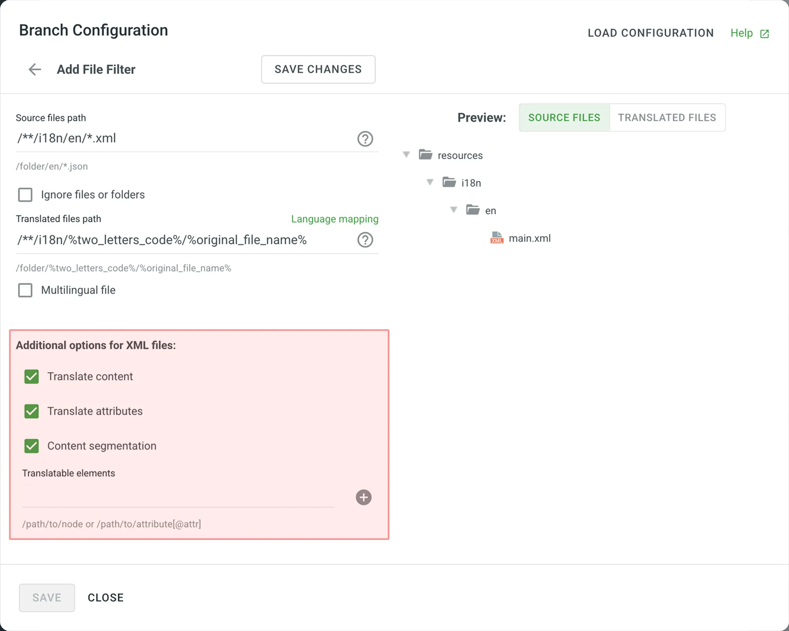Image resolution: width=789 pixels, height=631 pixels.
Task: Click help icon for Translated files path
Action: point(365,240)
